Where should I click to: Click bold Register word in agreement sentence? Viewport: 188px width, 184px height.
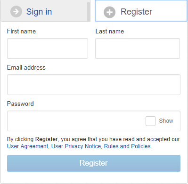(x=47, y=139)
